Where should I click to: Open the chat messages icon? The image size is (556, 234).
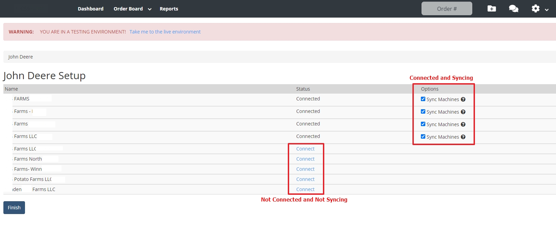point(513,9)
